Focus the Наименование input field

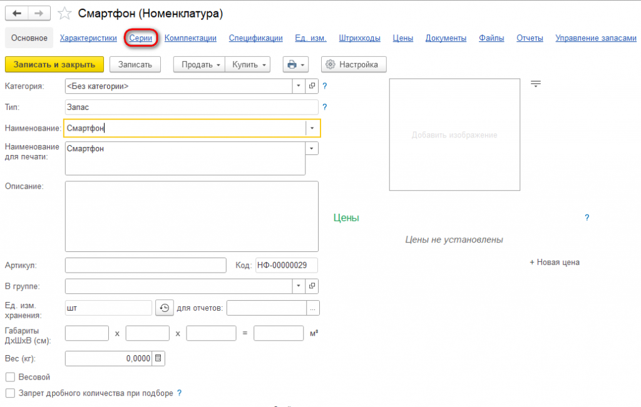(185, 128)
